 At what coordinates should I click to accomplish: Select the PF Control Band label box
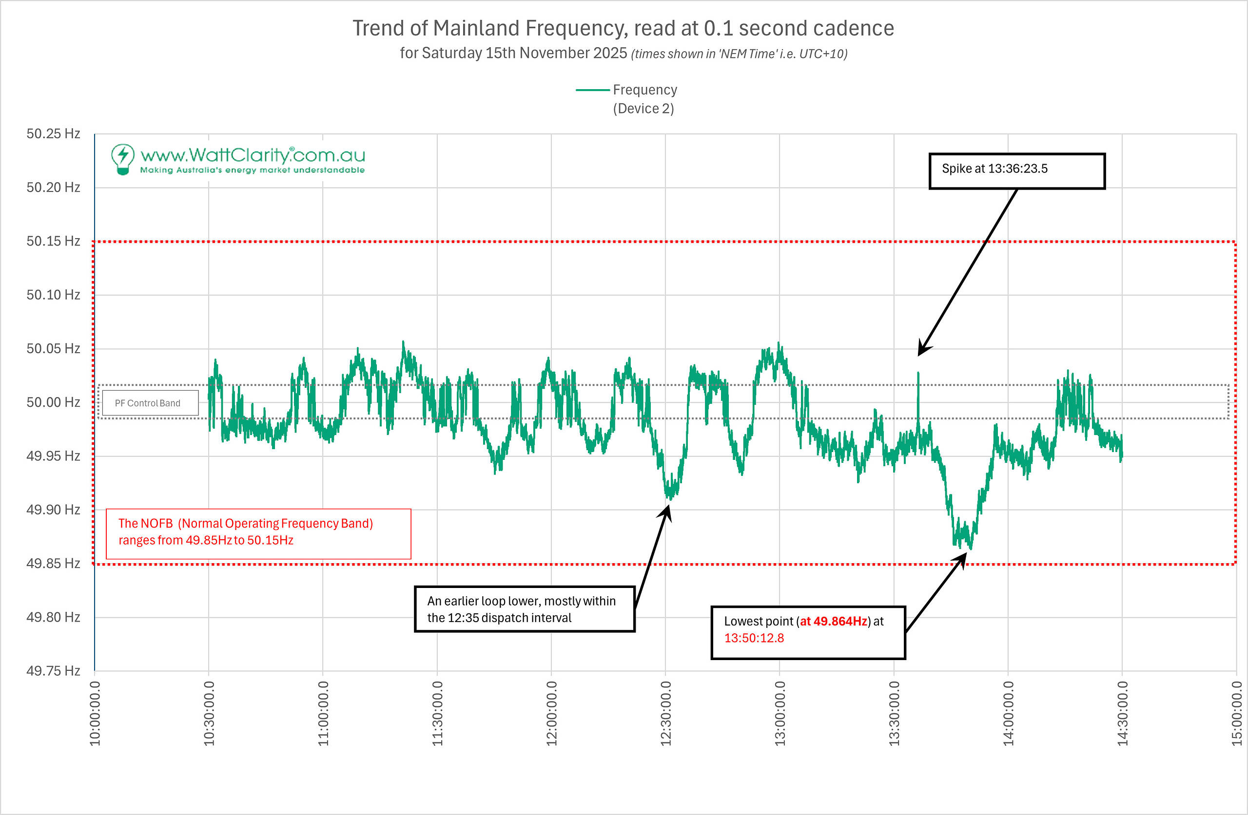150,403
